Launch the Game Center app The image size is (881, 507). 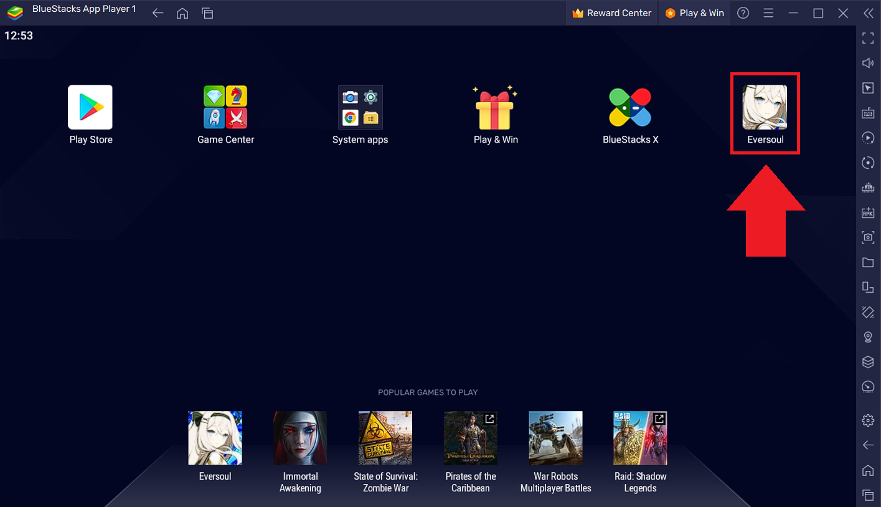[x=225, y=107]
